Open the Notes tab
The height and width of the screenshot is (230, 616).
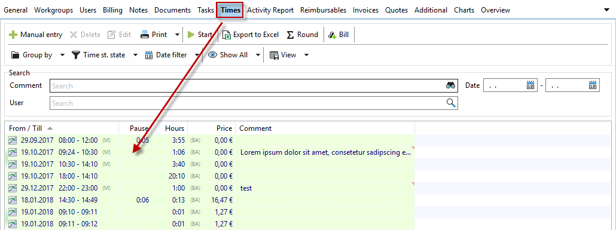pyautogui.click(x=138, y=10)
